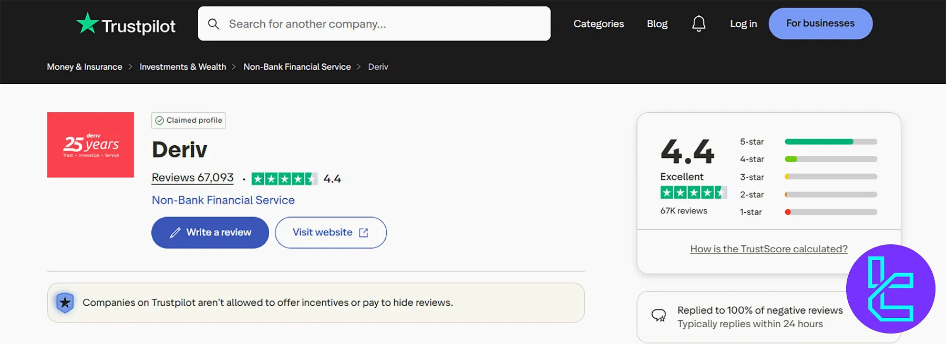Open the website via the external link icon

click(x=364, y=232)
